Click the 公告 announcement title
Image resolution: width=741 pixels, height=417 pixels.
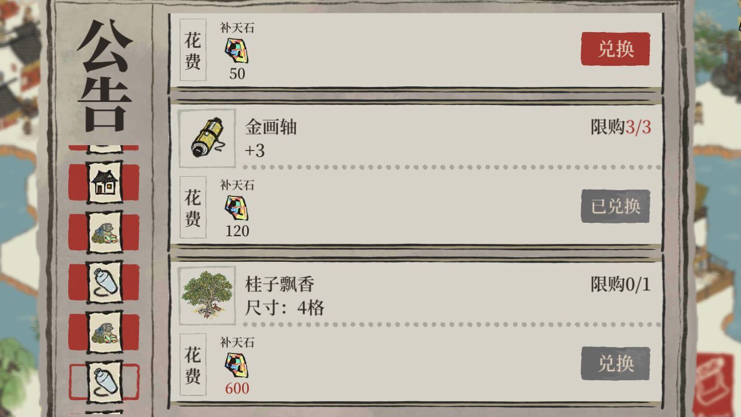(105, 75)
